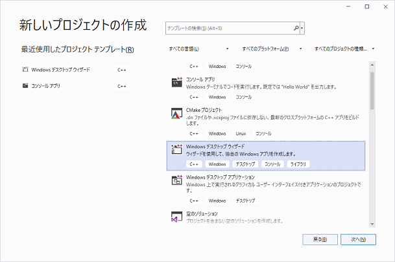
Task: Click the recent Windows デスクトップ ウィザード icon
Action: point(25,69)
